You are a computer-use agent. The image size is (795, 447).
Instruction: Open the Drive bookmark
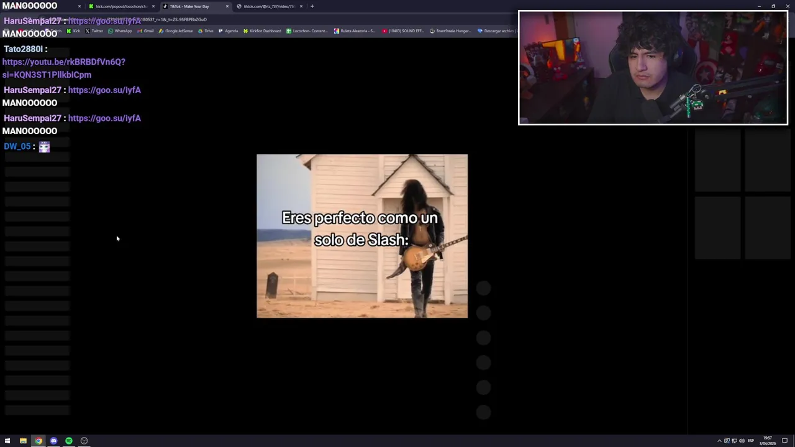click(206, 31)
